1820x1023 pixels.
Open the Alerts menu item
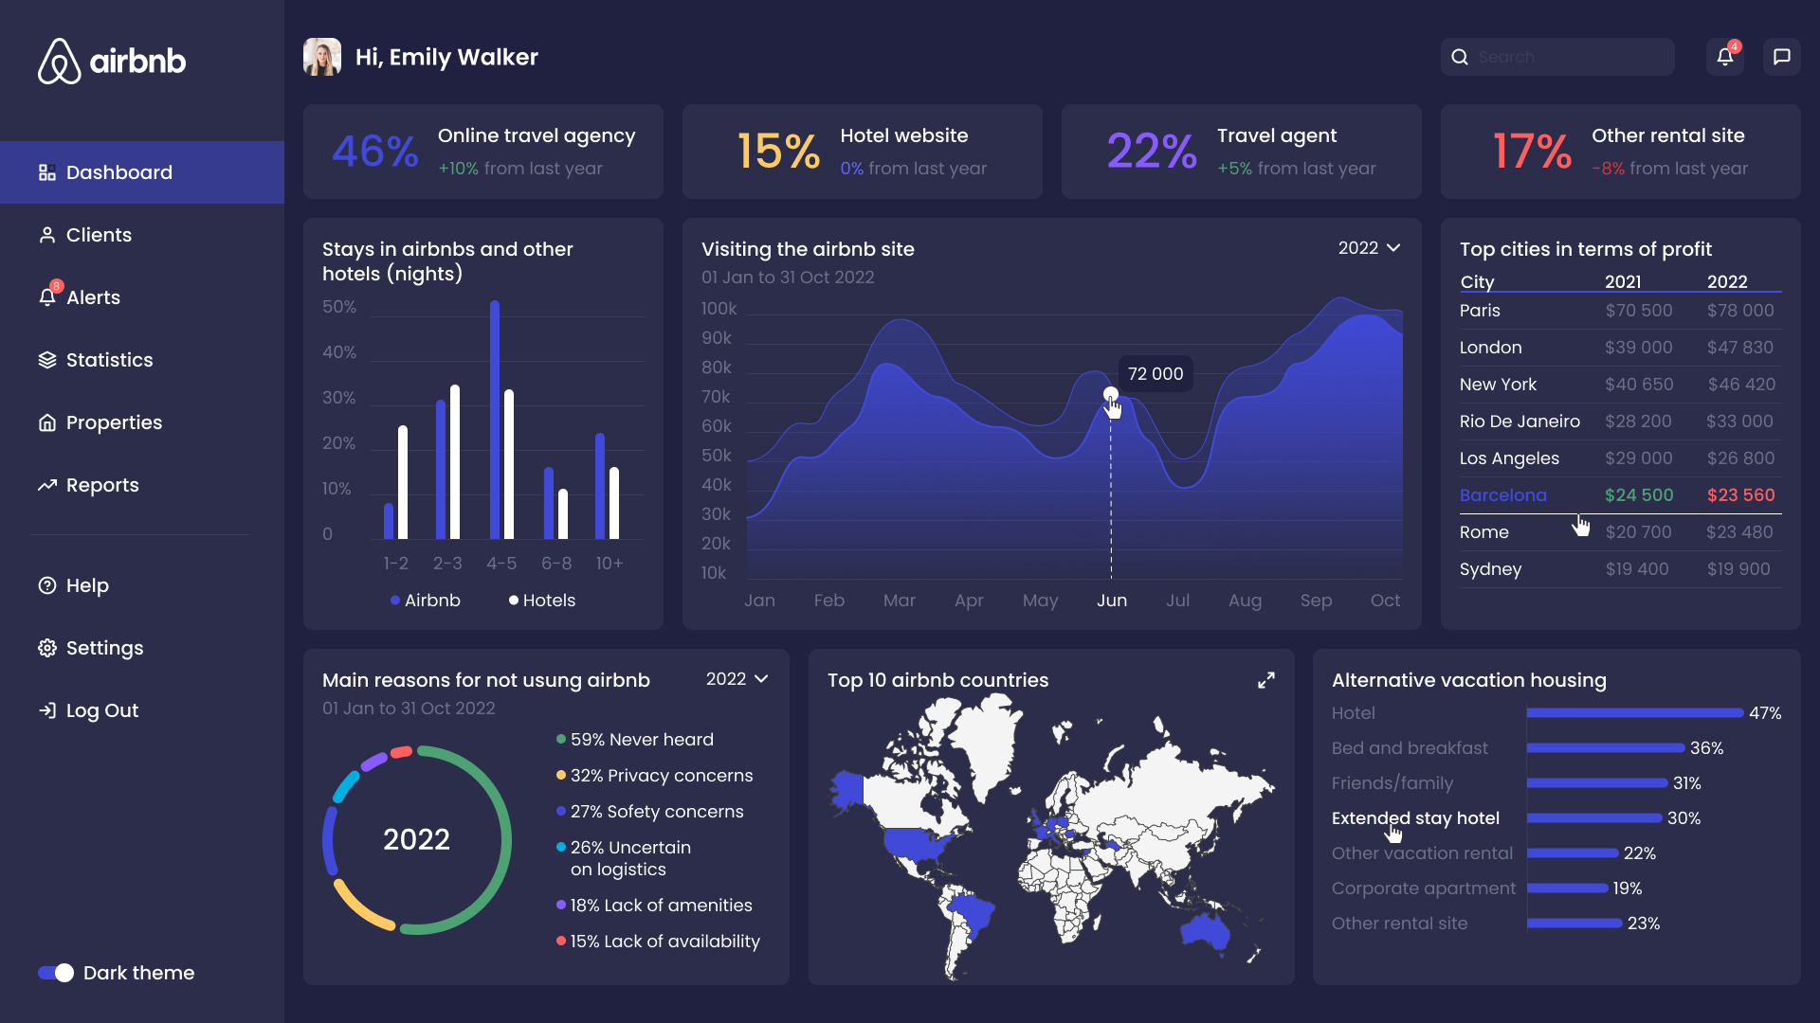tap(142, 297)
